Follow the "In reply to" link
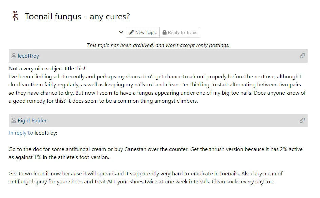 point(21,133)
